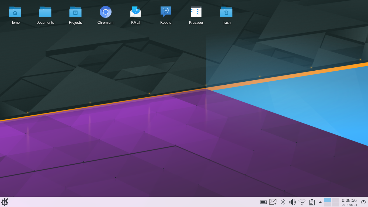The height and width of the screenshot is (207, 368).
Task: Click the clock showing 0:08:56
Action: coord(349,201)
